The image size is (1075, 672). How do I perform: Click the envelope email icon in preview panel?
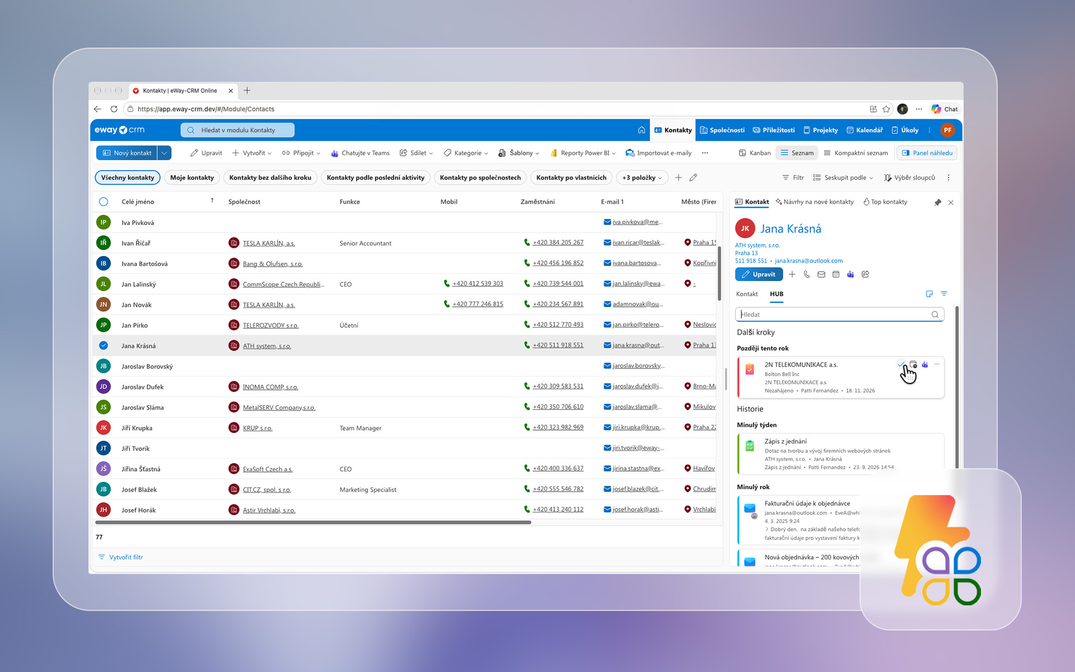(x=821, y=274)
